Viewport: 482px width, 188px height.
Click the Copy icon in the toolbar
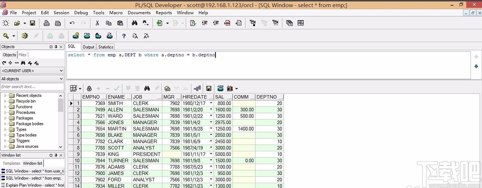coord(109,23)
